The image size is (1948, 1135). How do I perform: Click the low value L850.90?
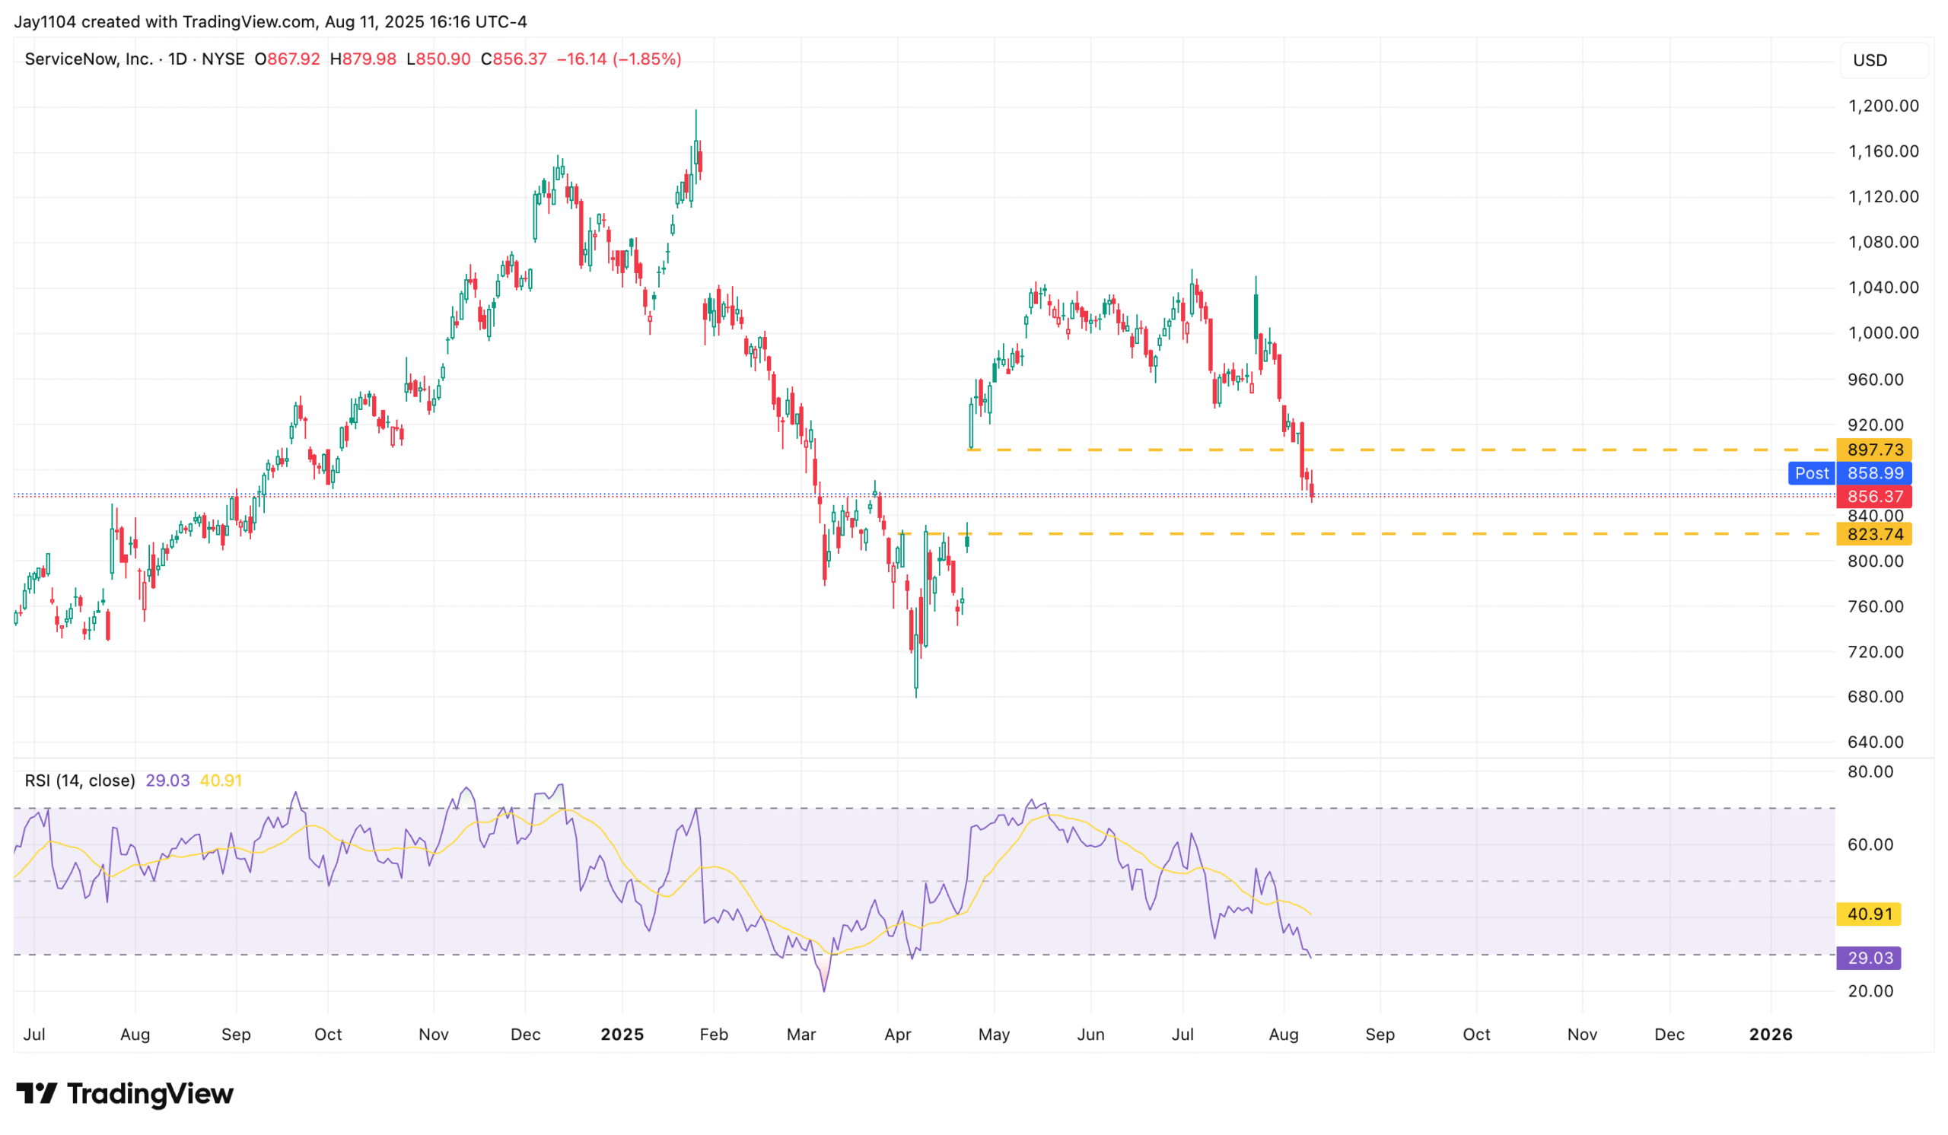click(438, 59)
